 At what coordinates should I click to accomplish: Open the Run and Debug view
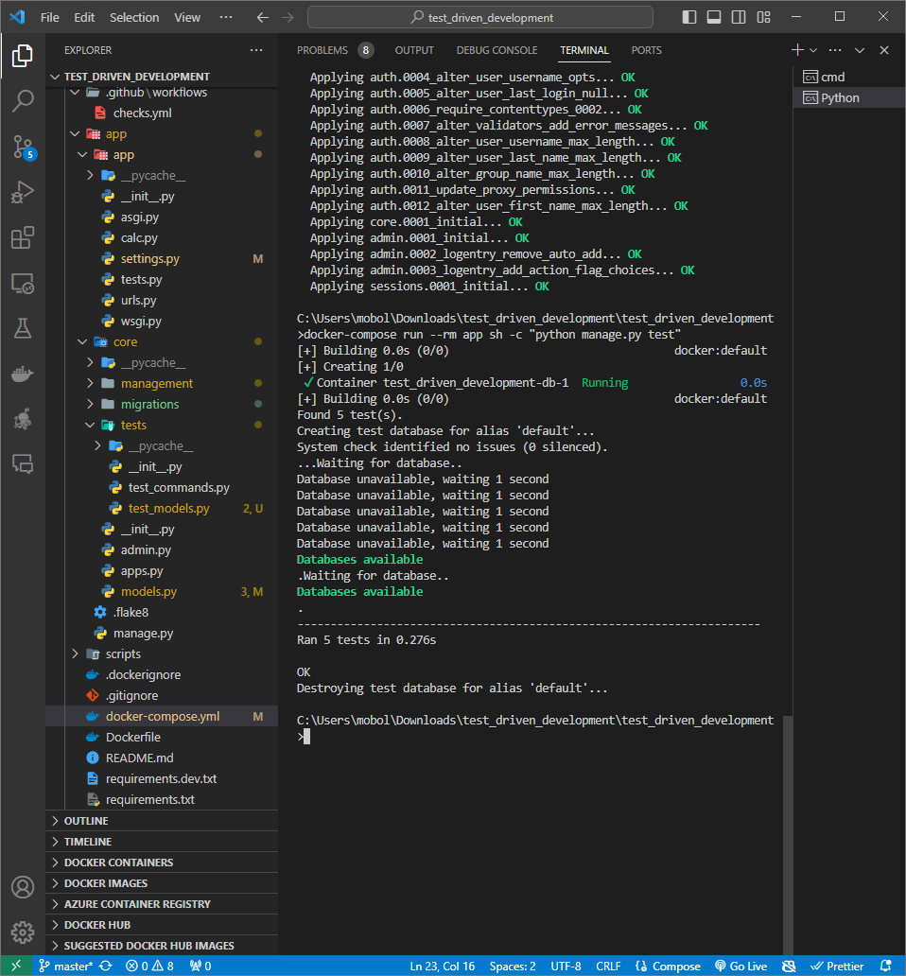23,192
